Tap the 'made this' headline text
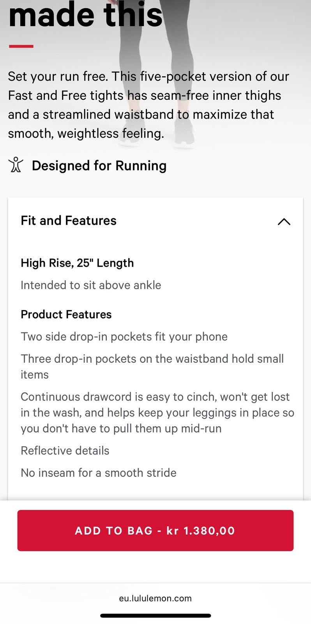 86,16
